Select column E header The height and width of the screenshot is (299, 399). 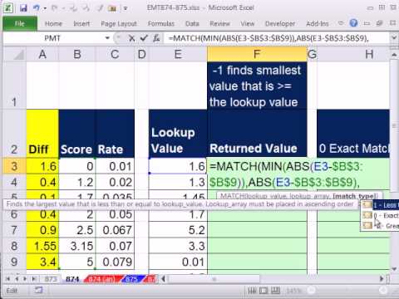(x=178, y=54)
